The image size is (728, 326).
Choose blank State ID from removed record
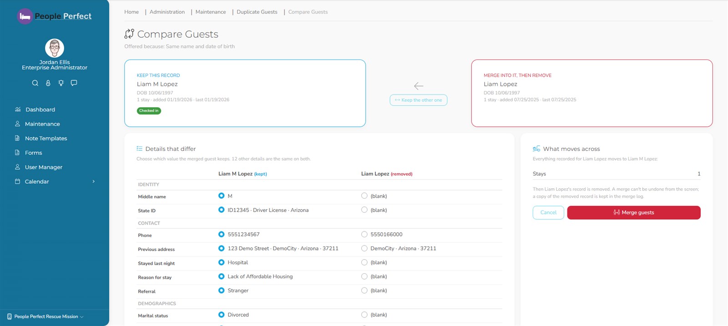[364, 210]
